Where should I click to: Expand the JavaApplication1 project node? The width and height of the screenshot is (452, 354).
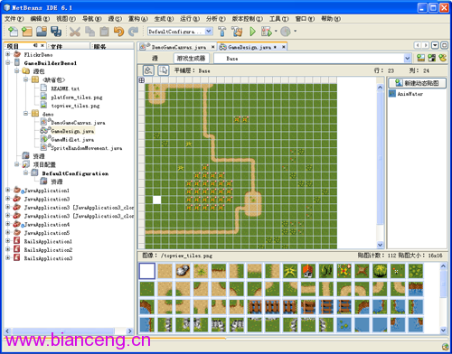tap(8, 190)
